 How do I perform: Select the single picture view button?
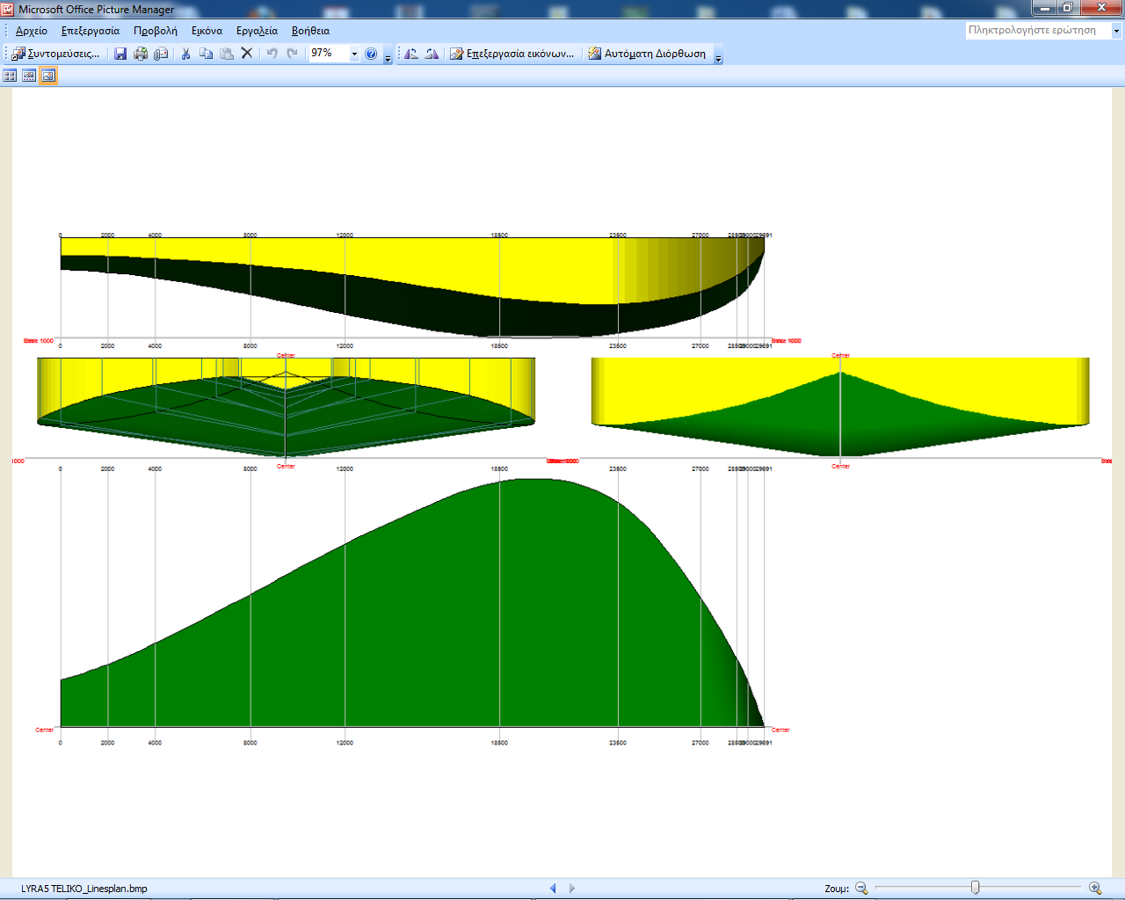point(48,76)
